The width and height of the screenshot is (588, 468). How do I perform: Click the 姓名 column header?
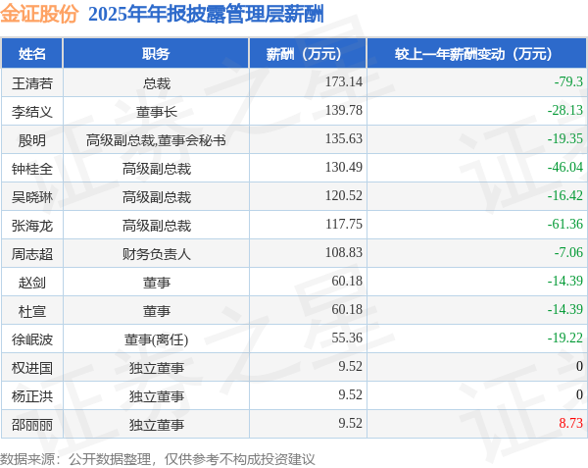click(x=32, y=54)
